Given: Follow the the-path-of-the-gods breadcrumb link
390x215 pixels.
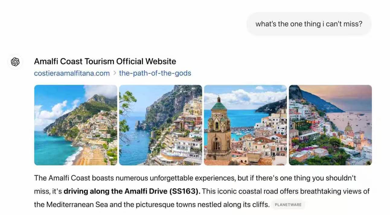Looking at the screenshot, I should (155, 73).
